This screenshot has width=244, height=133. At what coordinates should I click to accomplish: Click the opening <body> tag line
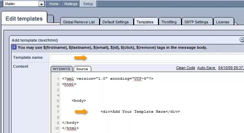79,101
